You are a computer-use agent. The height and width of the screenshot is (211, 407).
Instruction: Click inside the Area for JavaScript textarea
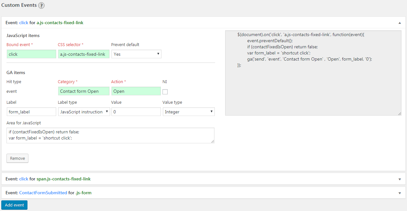(110, 135)
